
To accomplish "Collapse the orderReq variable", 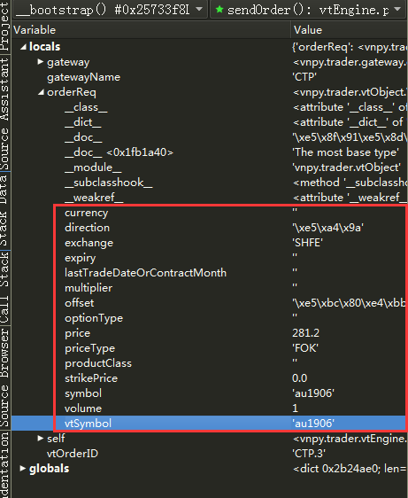I will coord(41,92).
